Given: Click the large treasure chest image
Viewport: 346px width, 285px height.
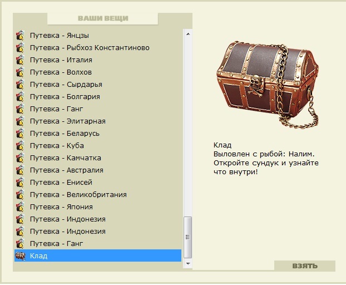Looking at the screenshot, I should pos(268,84).
